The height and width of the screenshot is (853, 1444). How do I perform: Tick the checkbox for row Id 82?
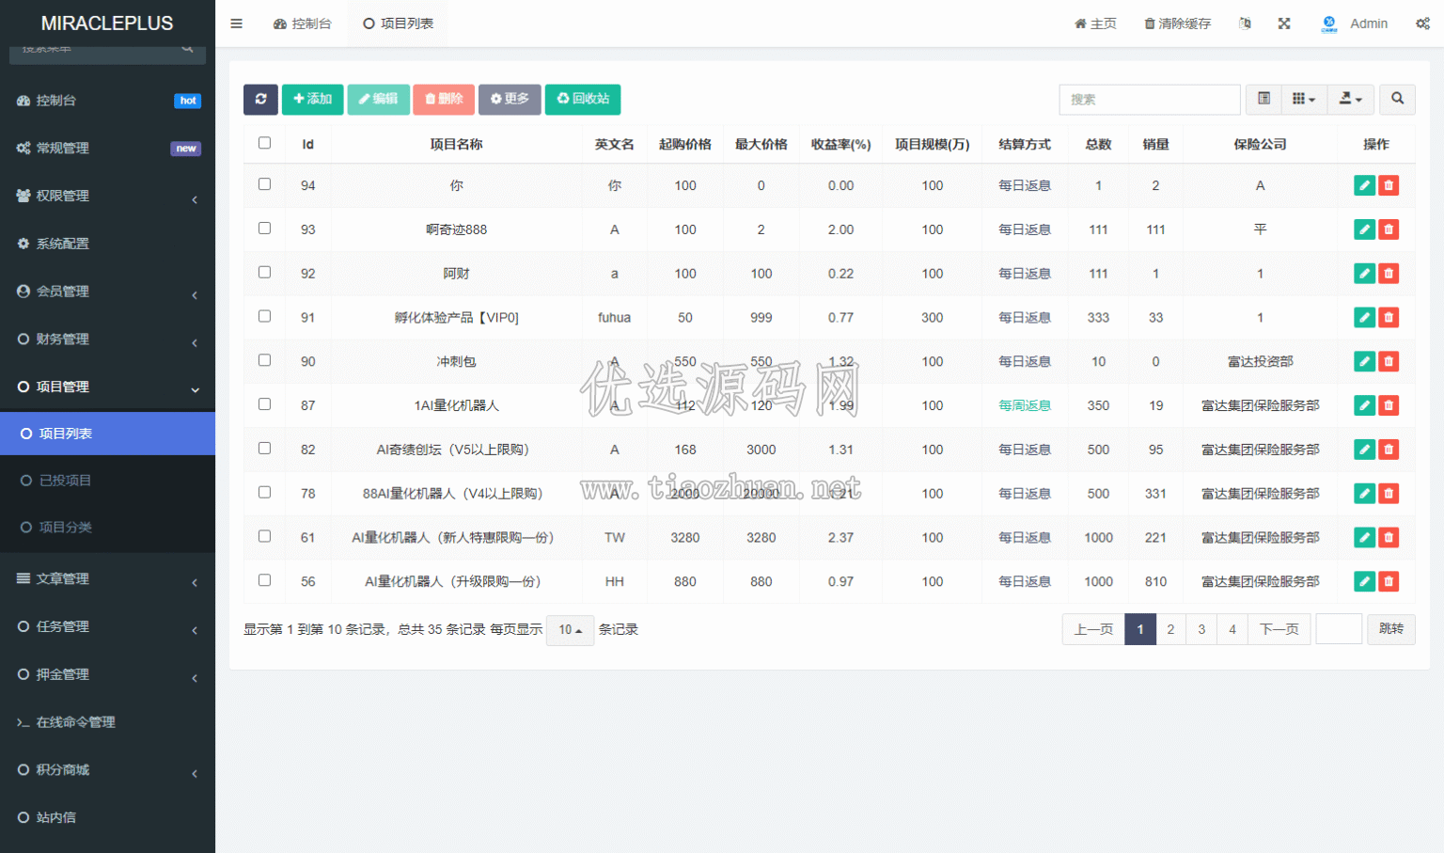click(x=264, y=449)
